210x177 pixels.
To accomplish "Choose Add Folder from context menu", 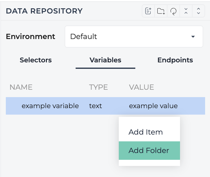I will (x=149, y=151).
